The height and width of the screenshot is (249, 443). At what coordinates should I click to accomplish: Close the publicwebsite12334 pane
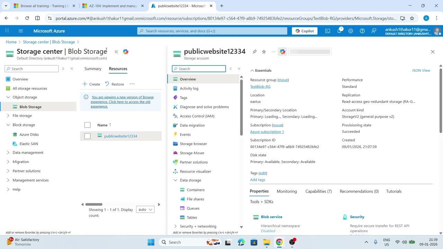click(x=433, y=52)
